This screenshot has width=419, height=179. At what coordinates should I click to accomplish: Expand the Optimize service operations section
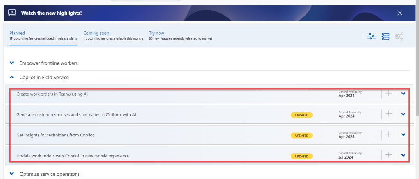click(12, 174)
